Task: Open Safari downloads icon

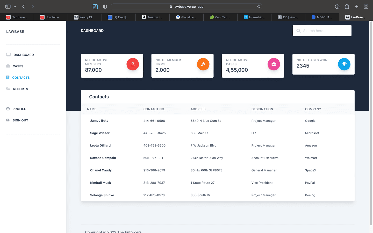Action: coord(337,6)
